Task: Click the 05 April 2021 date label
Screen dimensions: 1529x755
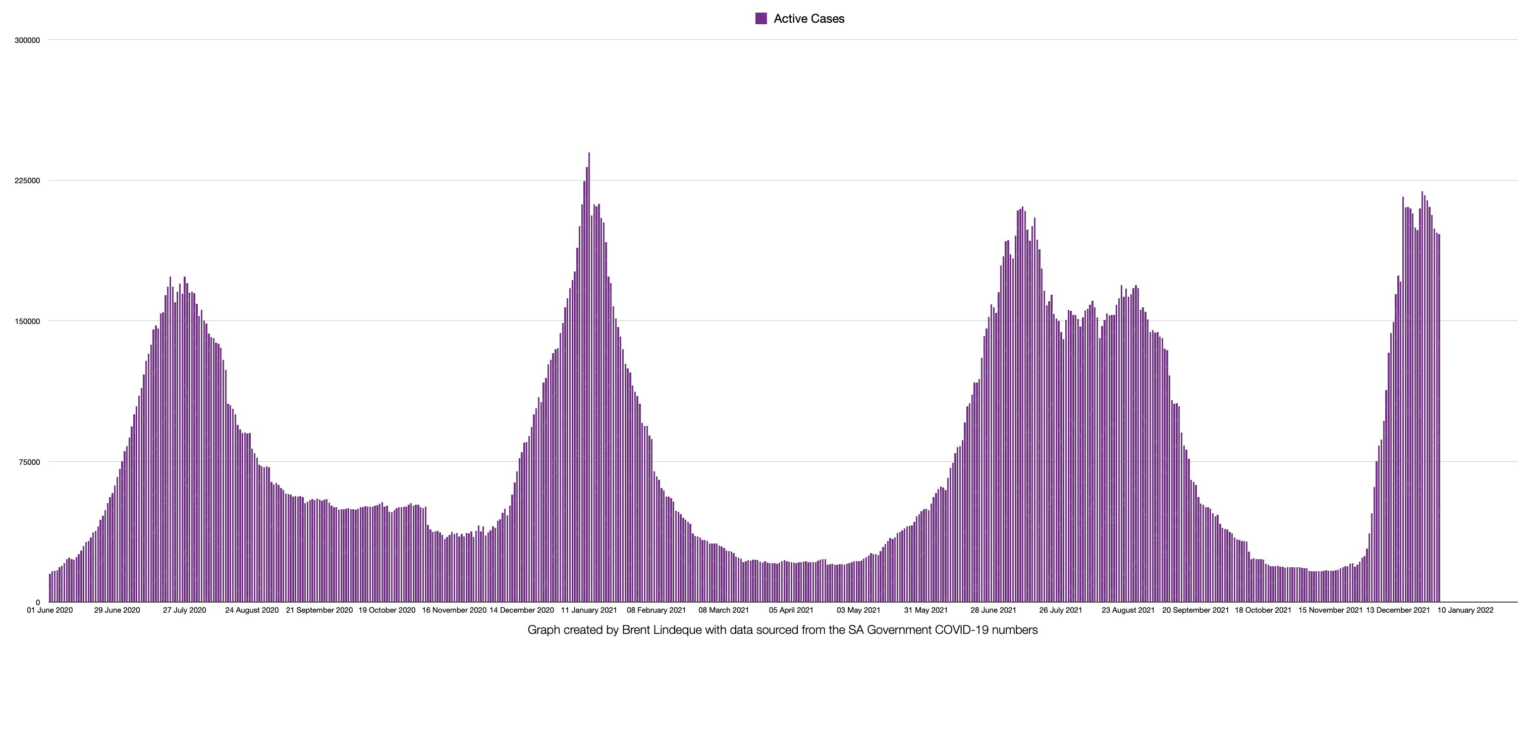Action: tap(791, 610)
